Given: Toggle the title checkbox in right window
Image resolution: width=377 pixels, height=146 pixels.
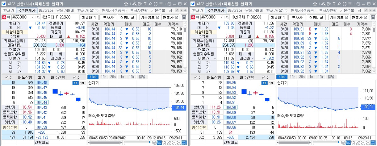Looking at the screenshot, I should (192, 4).
